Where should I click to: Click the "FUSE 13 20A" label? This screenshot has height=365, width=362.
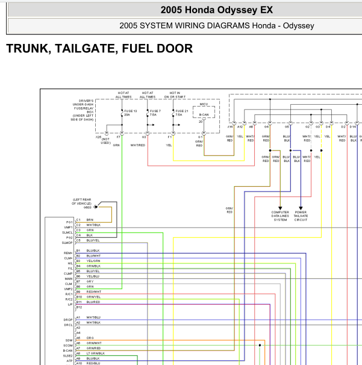point(131,113)
